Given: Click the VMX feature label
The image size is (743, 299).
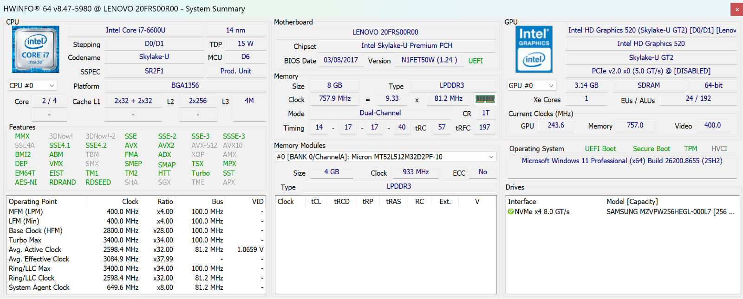Looking at the screenshot, I should tap(56, 164).
